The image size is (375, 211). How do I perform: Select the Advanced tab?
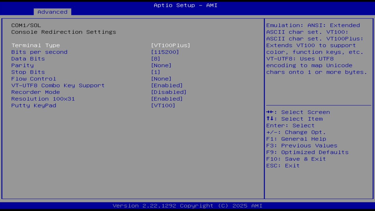coord(52,12)
